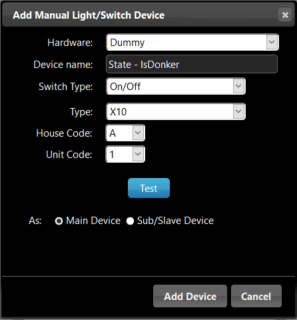Expand the Unit Code selector set to 1

click(x=125, y=154)
